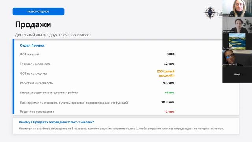
Task: Open the topmost participant video with blonde woman
Action: pos(237,8)
